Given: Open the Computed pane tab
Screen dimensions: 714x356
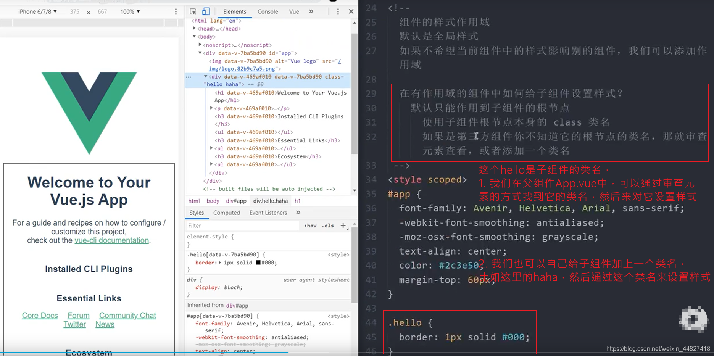Looking at the screenshot, I should [226, 213].
